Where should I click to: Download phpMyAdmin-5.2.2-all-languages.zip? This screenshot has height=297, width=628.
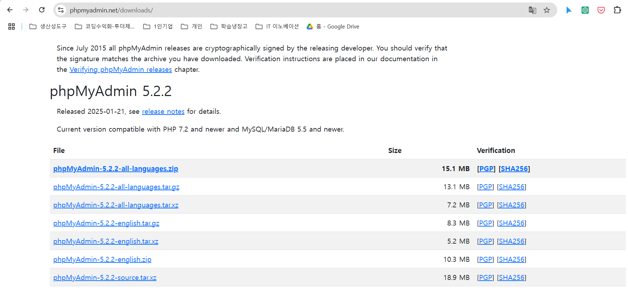(116, 169)
